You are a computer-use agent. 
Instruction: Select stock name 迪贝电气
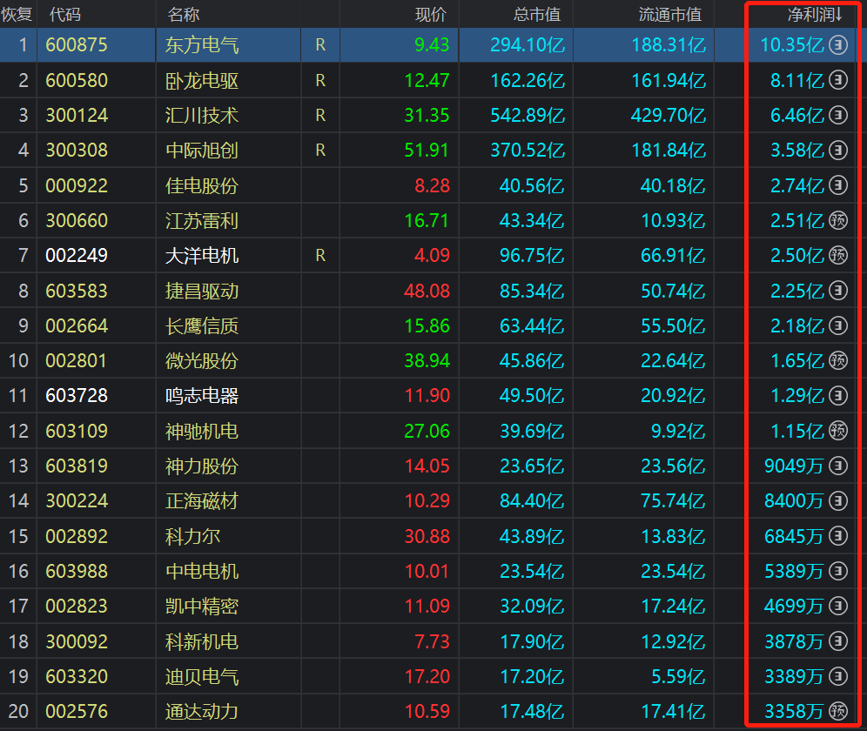click(x=202, y=676)
